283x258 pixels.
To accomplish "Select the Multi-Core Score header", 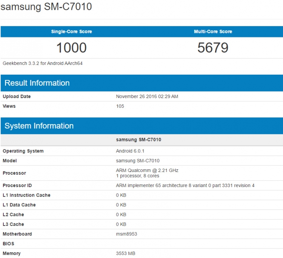I will coord(213,32).
